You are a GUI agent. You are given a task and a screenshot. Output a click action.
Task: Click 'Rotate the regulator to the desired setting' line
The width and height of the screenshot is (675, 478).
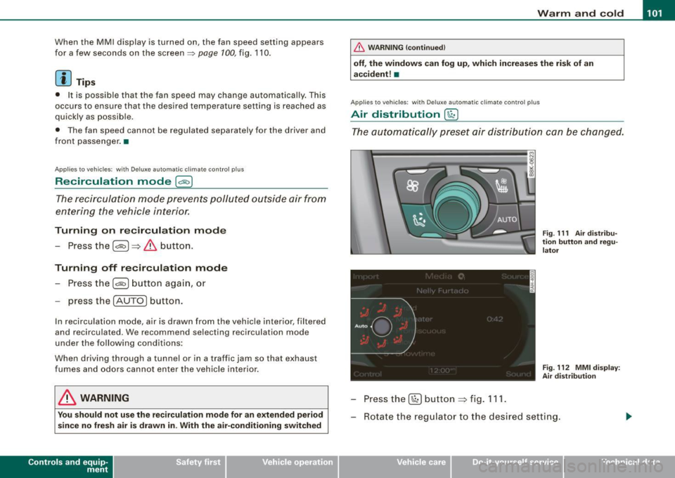pyautogui.click(x=462, y=417)
